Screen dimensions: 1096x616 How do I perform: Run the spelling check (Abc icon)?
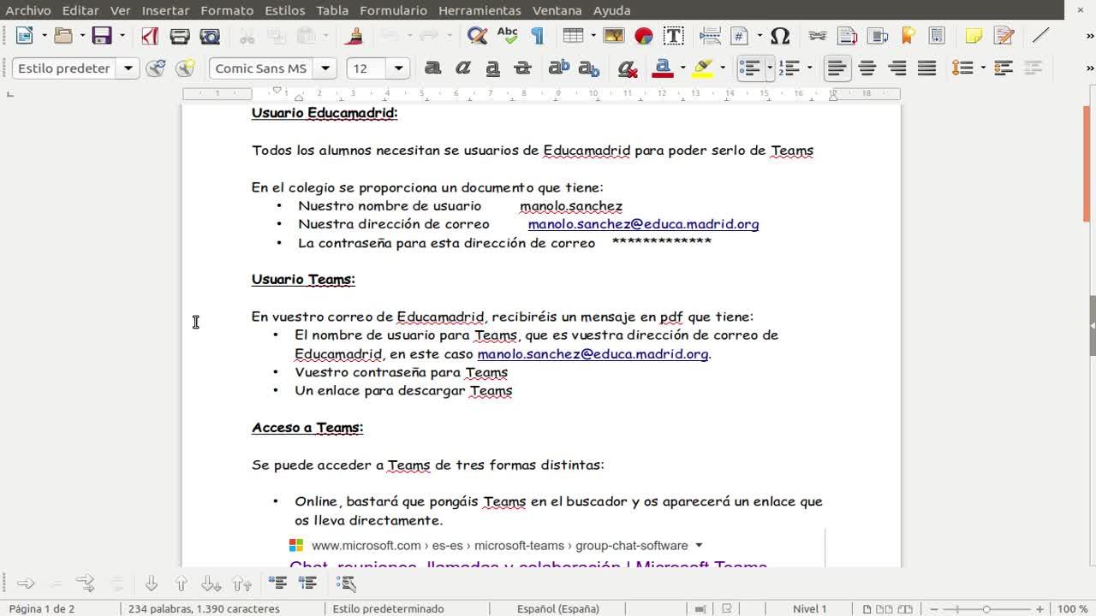(x=507, y=36)
